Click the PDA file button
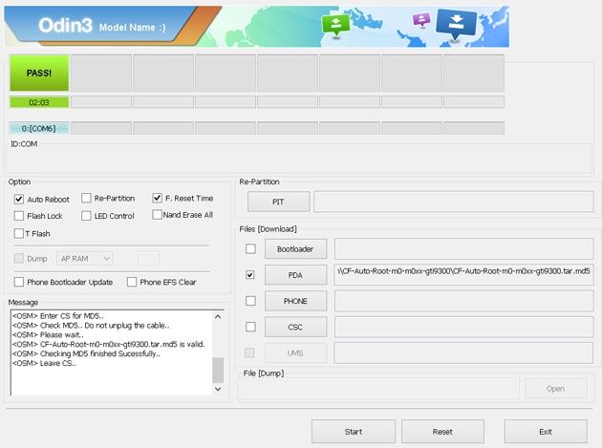Viewport: 602px width, 448px height. coord(295,275)
